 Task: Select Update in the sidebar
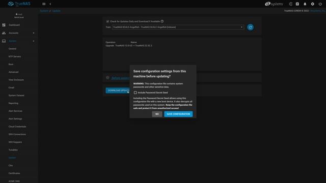tap(12, 158)
